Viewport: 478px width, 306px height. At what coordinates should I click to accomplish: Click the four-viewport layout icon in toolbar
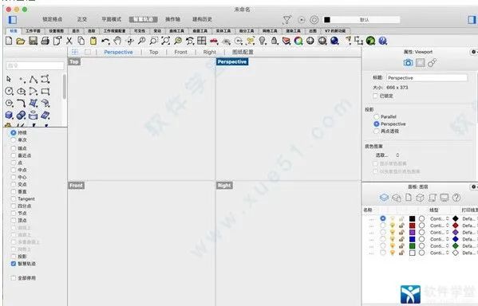[x=202, y=41]
